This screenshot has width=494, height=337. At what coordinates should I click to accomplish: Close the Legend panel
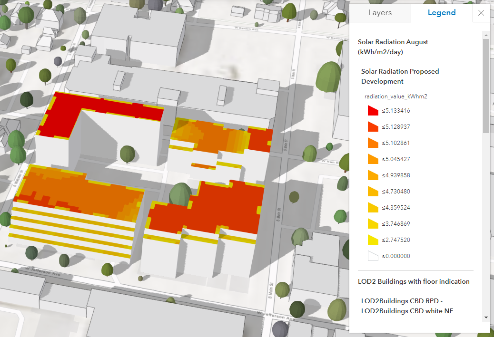(x=481, y=13)
